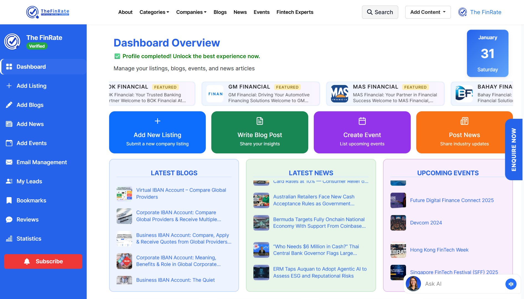Click the calendar icon on Create Event
The height and width of the screenshot is (299, 524).
[362, 121]
